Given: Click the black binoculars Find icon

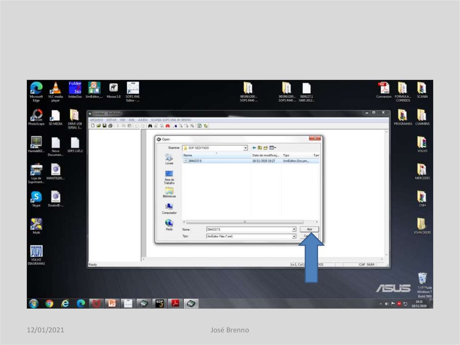Looking at the screenshot, I should pos(150,126).
